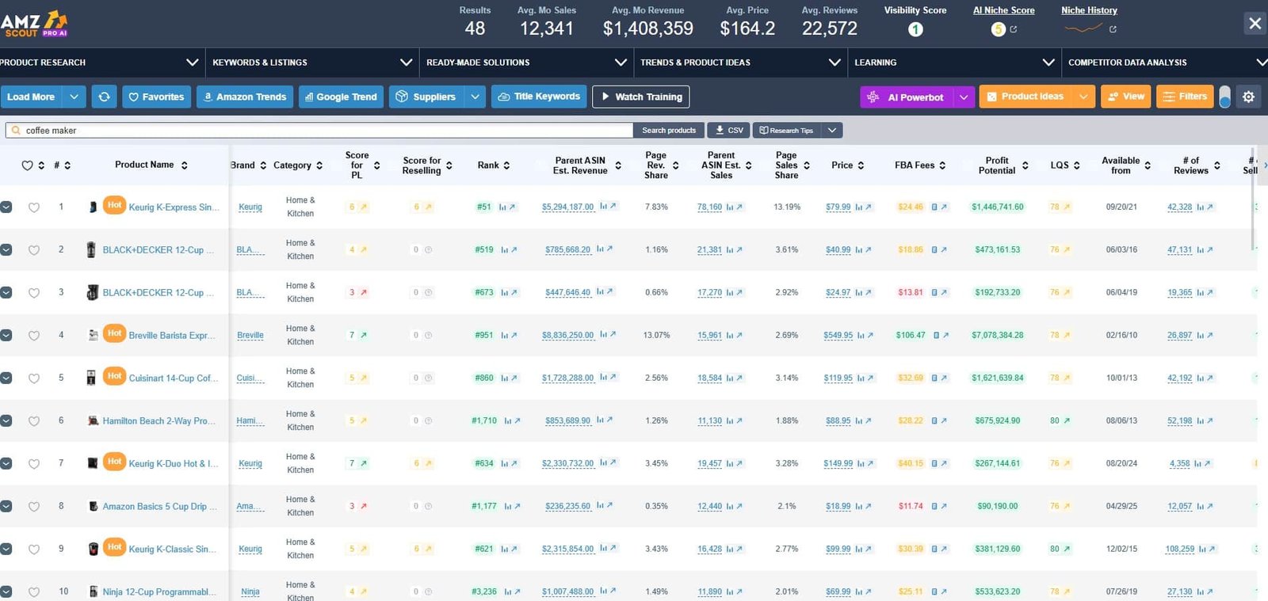The width and height of the screenshot is (1268, 601).
Task: Click the favorites heart in the table header
Action: point(27,165)
